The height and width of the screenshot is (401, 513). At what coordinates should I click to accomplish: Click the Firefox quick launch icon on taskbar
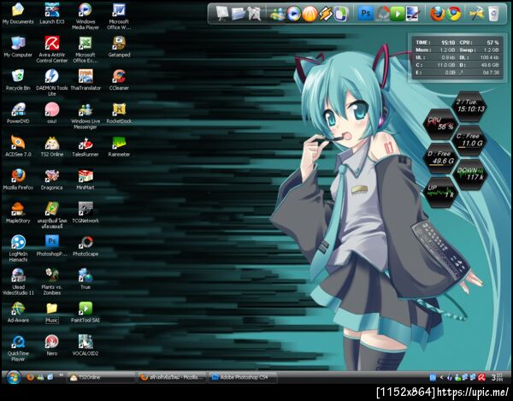31,377
